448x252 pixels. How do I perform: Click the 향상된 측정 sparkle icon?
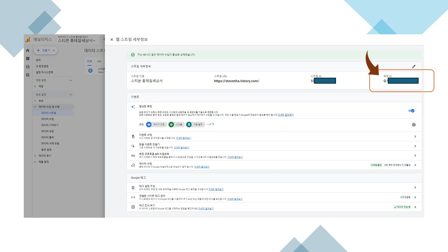[x=133, y=107]
